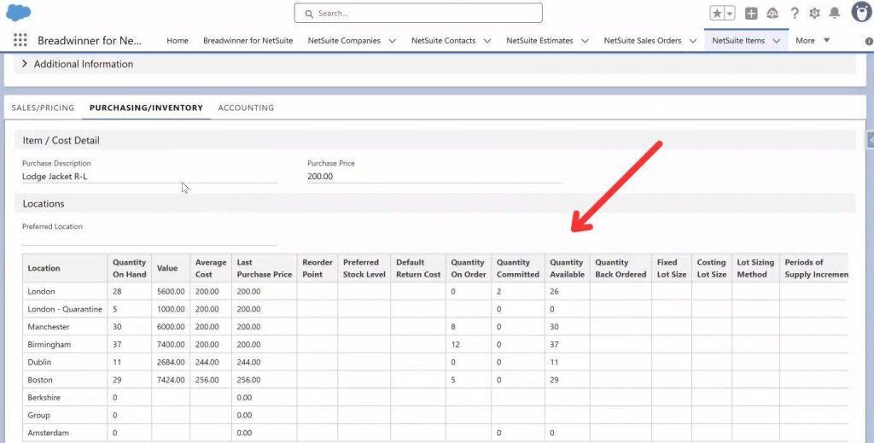Open the Salesforce Help question mark

click(795, 14)
